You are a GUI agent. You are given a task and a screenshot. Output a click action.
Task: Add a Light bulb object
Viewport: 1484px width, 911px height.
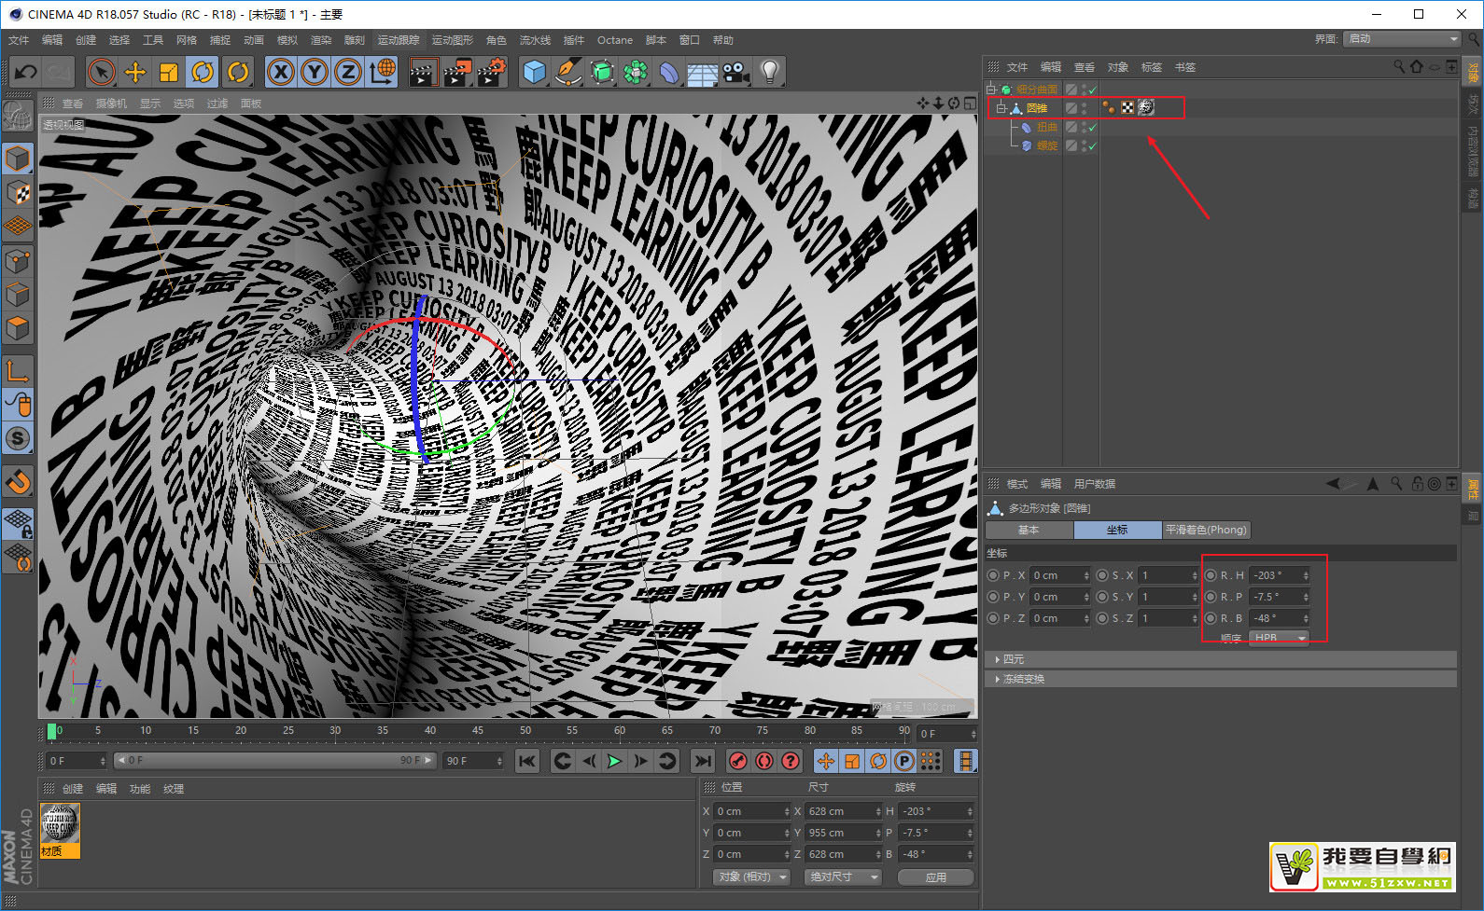(769, 72)
